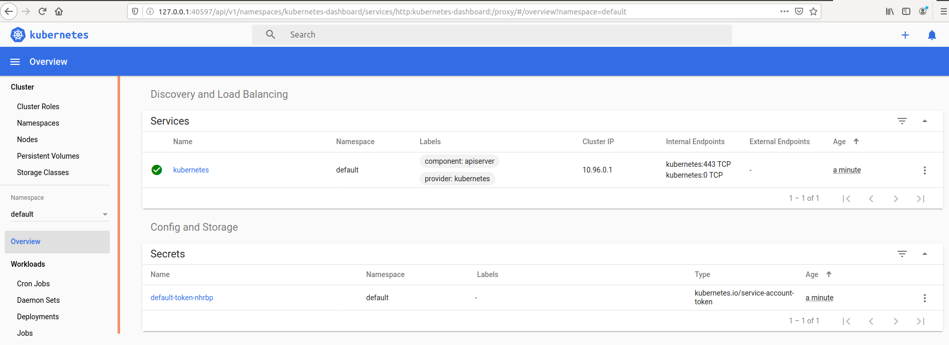Open Cron Jobs in the sidebar

pos(34,284)
